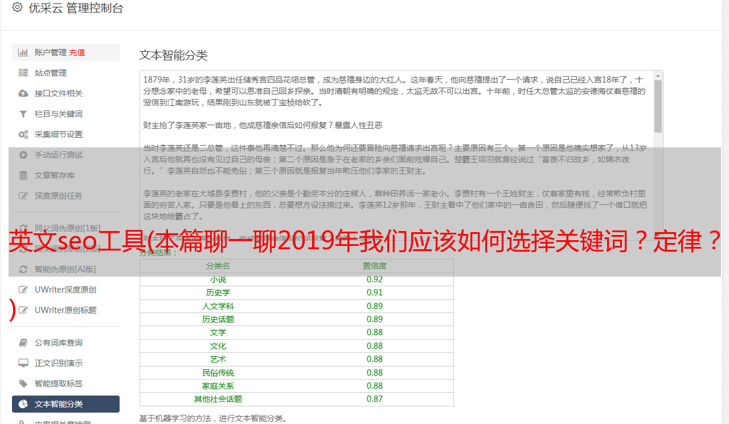The height and width of the screenshot is (424, 729).
Task: Click the text area scrollbar thumb
Action: pos(658,106)
